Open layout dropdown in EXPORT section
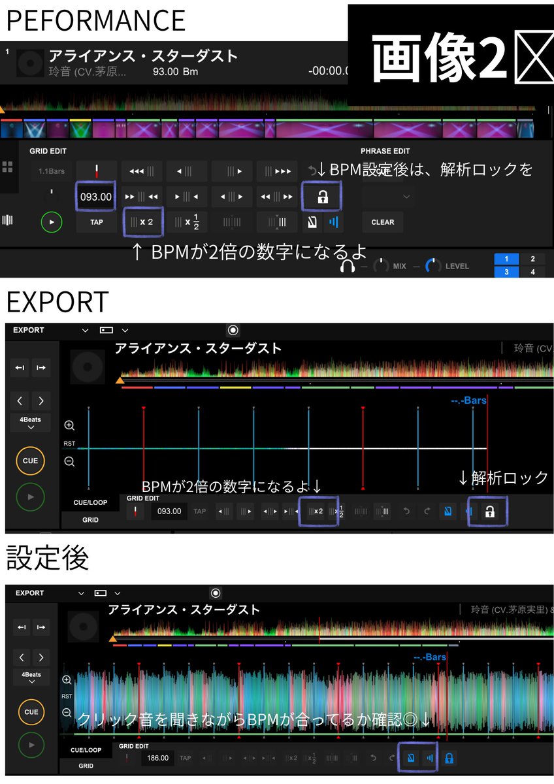Screen dimensions: 554x784 125,331
